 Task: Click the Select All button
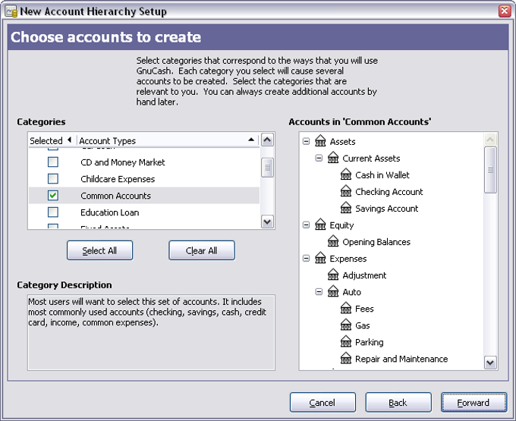[99, 250]
